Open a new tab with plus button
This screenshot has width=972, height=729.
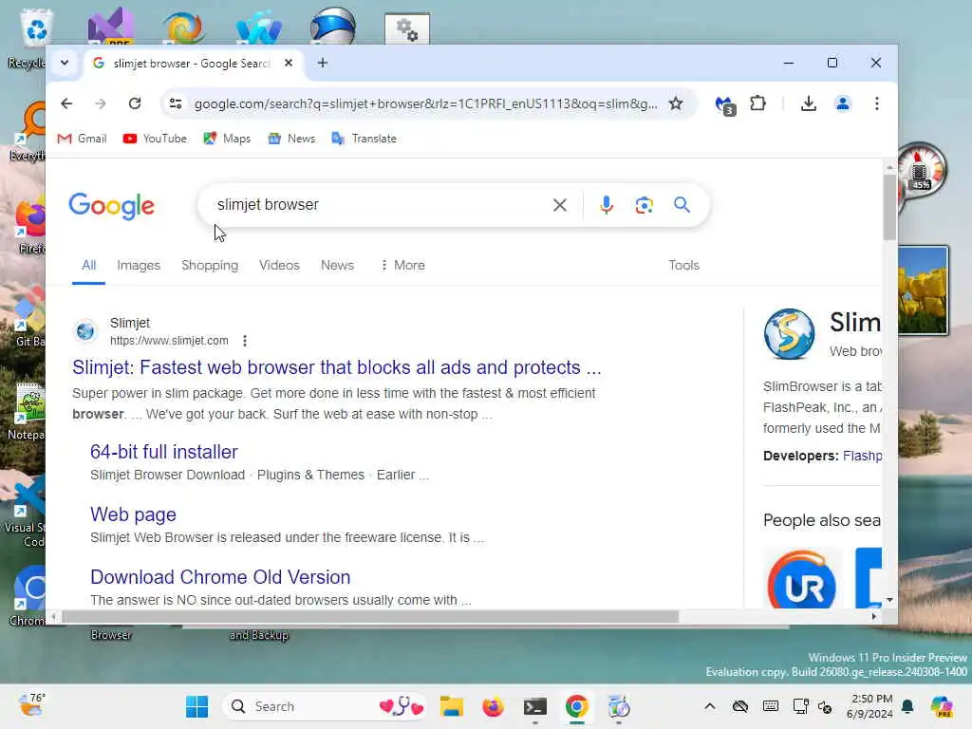323,63
